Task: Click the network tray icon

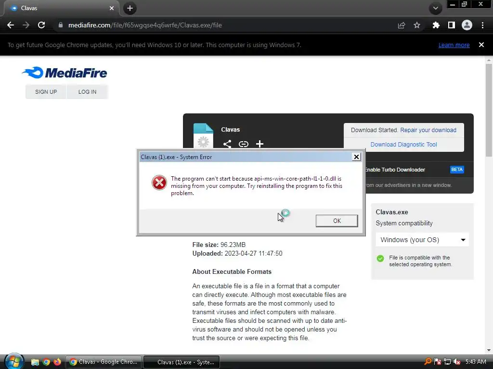Action: [x=447, y=362]
